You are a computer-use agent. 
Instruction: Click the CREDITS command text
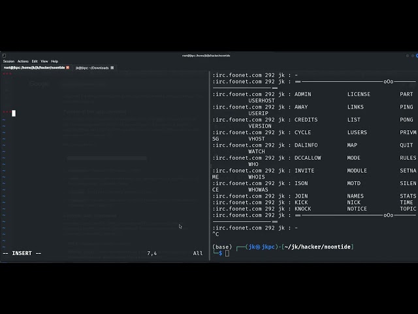coord(306,120)
